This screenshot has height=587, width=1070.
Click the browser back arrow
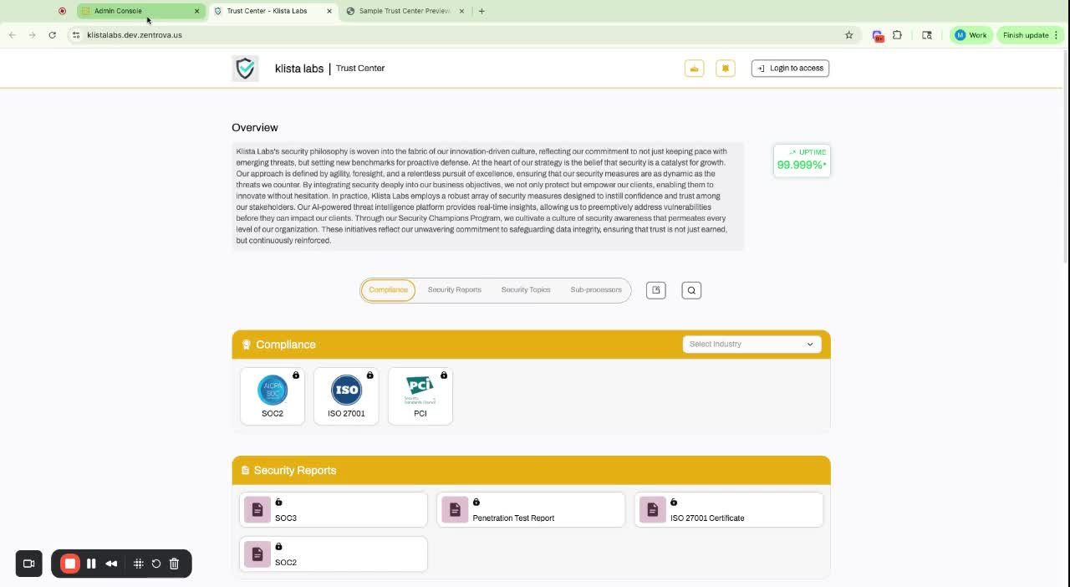[x=12, y=35]
